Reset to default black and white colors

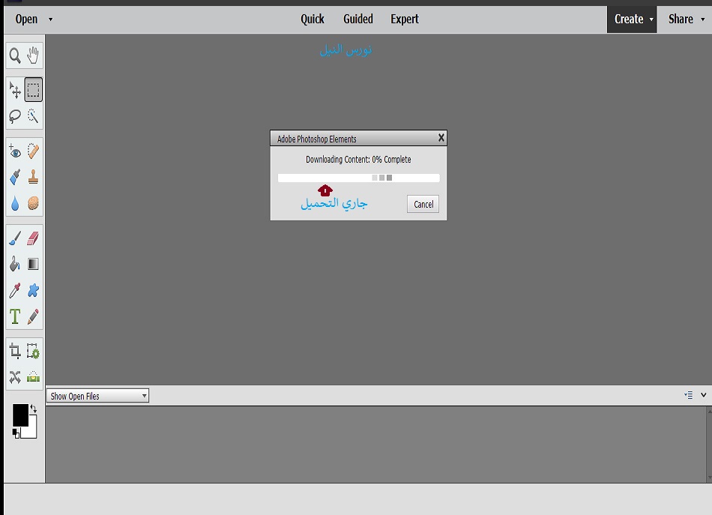[16, 433]
